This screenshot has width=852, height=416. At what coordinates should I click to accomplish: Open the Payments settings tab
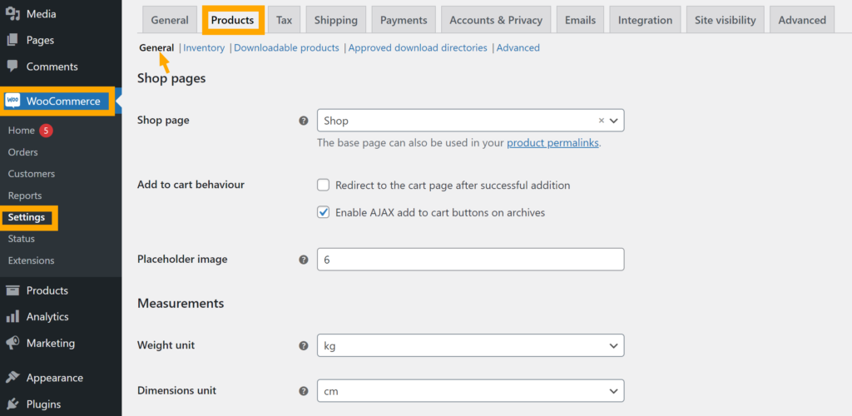click(404, 20)
